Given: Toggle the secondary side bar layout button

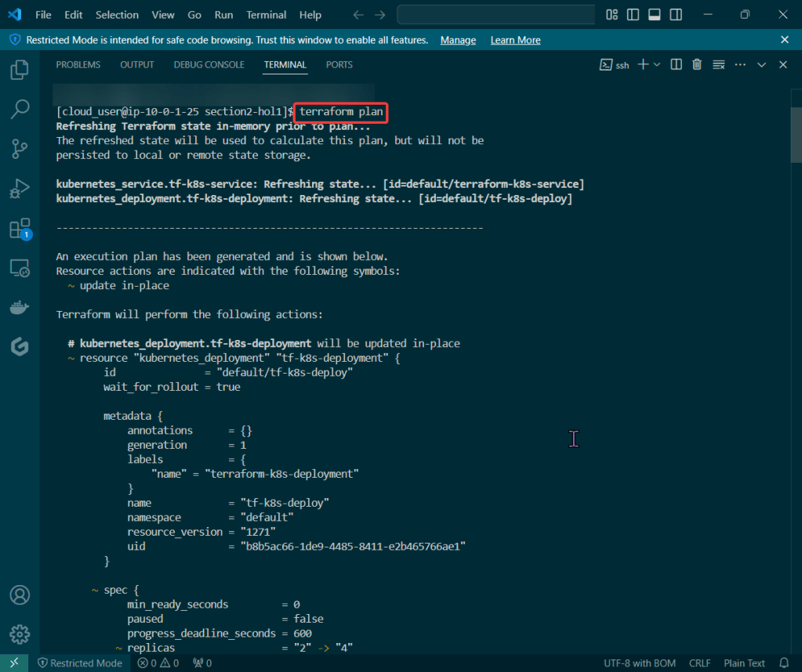Looking at the screenshot, I should click(675, 15).
